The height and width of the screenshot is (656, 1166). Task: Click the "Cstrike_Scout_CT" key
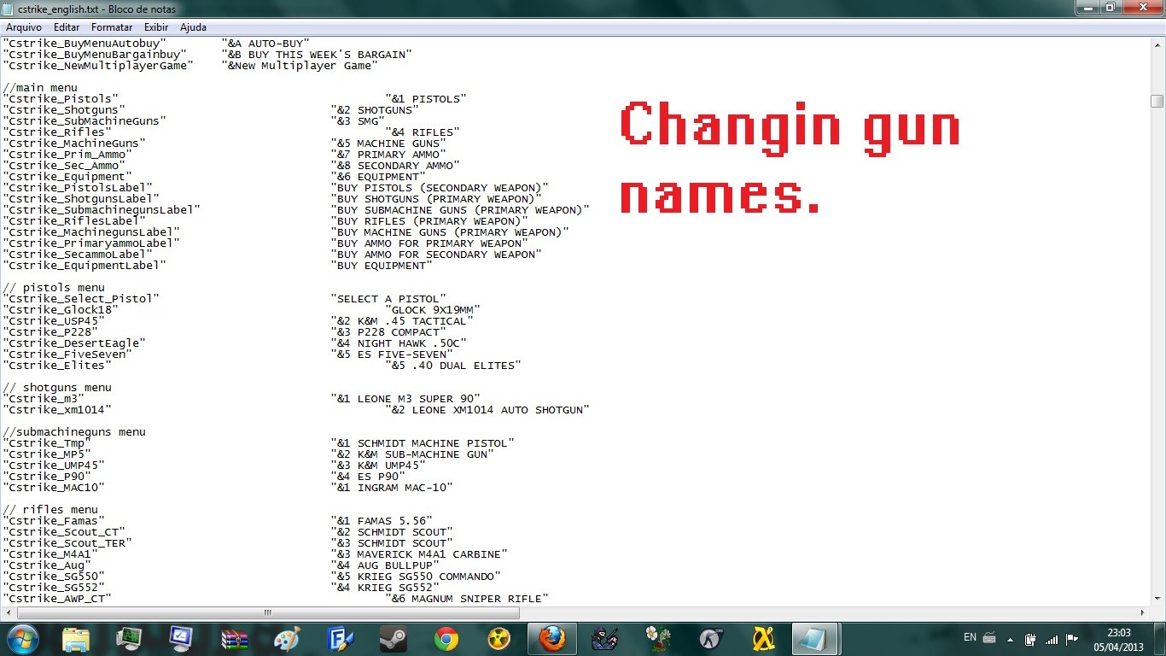point(64,531)
